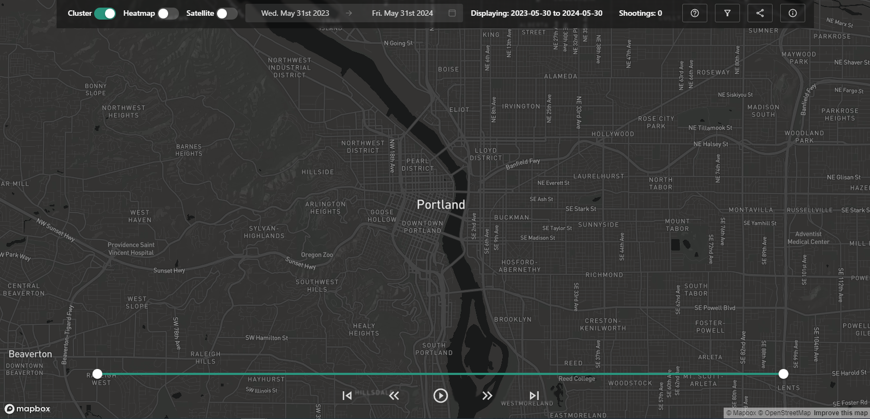The width and height of the screenshot is (870, 419).
Task: Open the info icon button
Action: [792, 13]
